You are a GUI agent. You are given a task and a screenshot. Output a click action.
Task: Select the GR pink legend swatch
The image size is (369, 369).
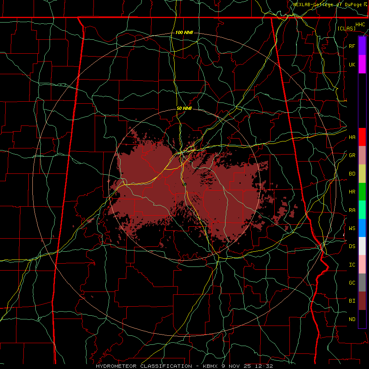(362, 155)
